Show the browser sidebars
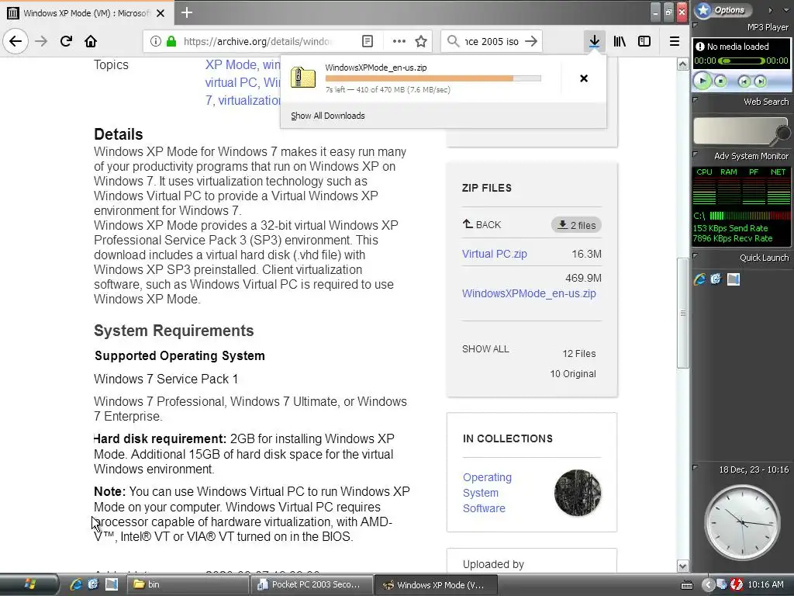Viewport: 794px width, 596px height. (x=644, y=41)
